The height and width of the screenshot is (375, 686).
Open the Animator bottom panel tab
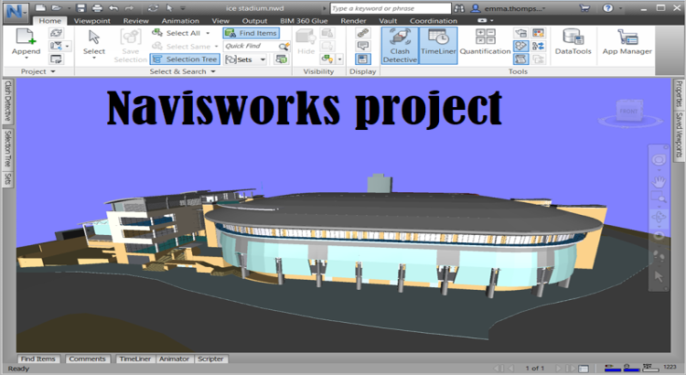point(174,359)
